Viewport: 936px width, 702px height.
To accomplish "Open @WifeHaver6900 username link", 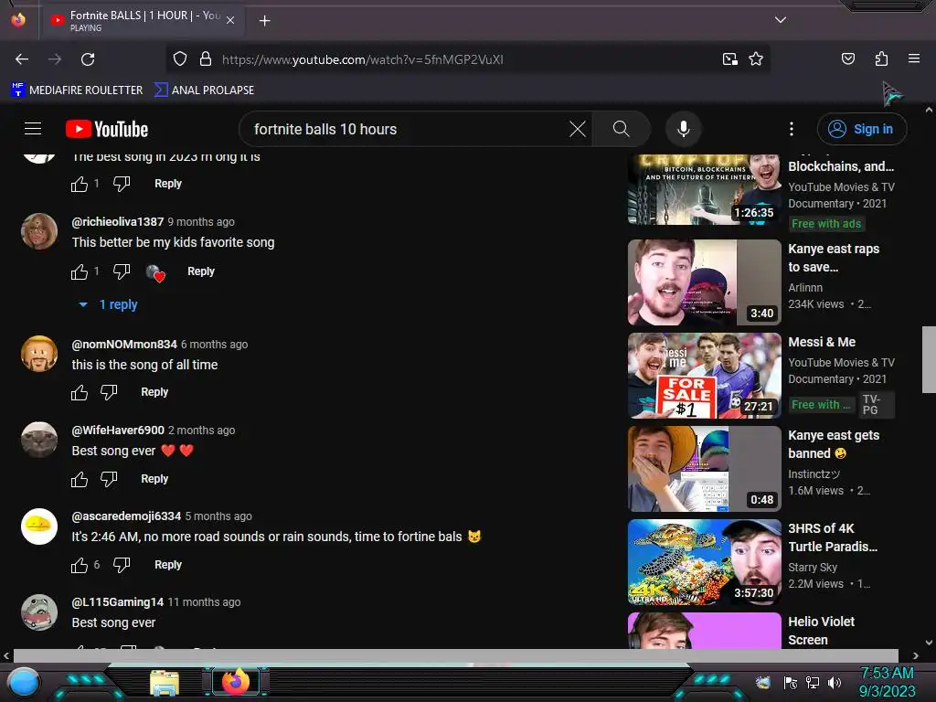I will pyautogui.click(x=118, y=430).
